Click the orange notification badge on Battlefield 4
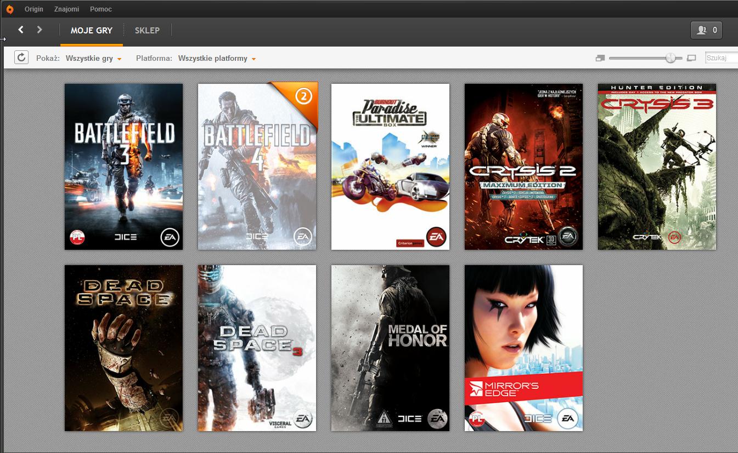 click(x=303, y=97)
